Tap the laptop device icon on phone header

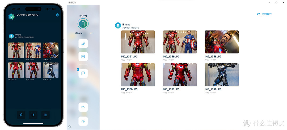(x=11, y=17)
